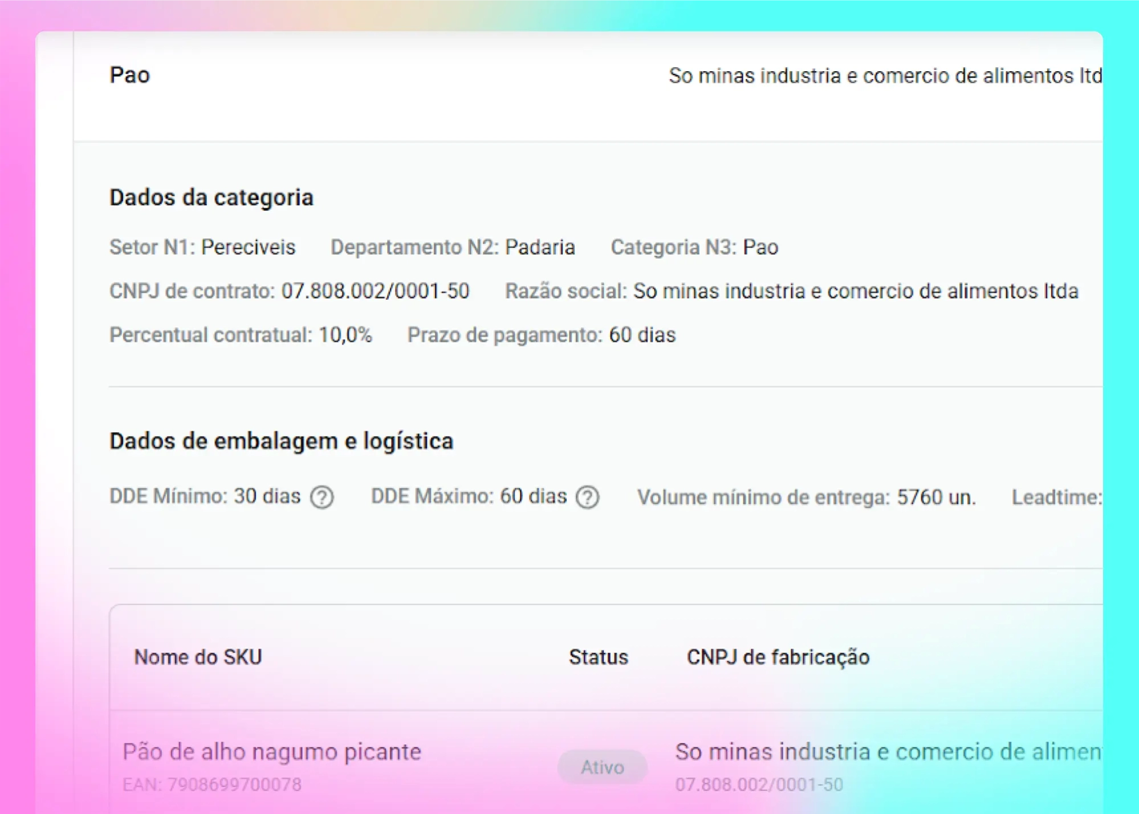Click the Pao category title at the top
Image resolution: width=1139 pixels, height=814 pixels.
tap(129, 75)
